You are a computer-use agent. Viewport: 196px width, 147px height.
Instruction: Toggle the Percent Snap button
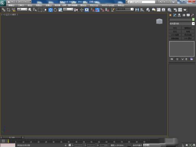(102, 10)
